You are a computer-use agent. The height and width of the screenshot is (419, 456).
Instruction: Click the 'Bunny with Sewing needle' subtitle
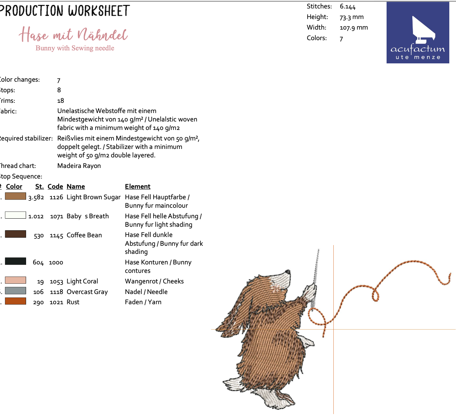click(75, 48)
